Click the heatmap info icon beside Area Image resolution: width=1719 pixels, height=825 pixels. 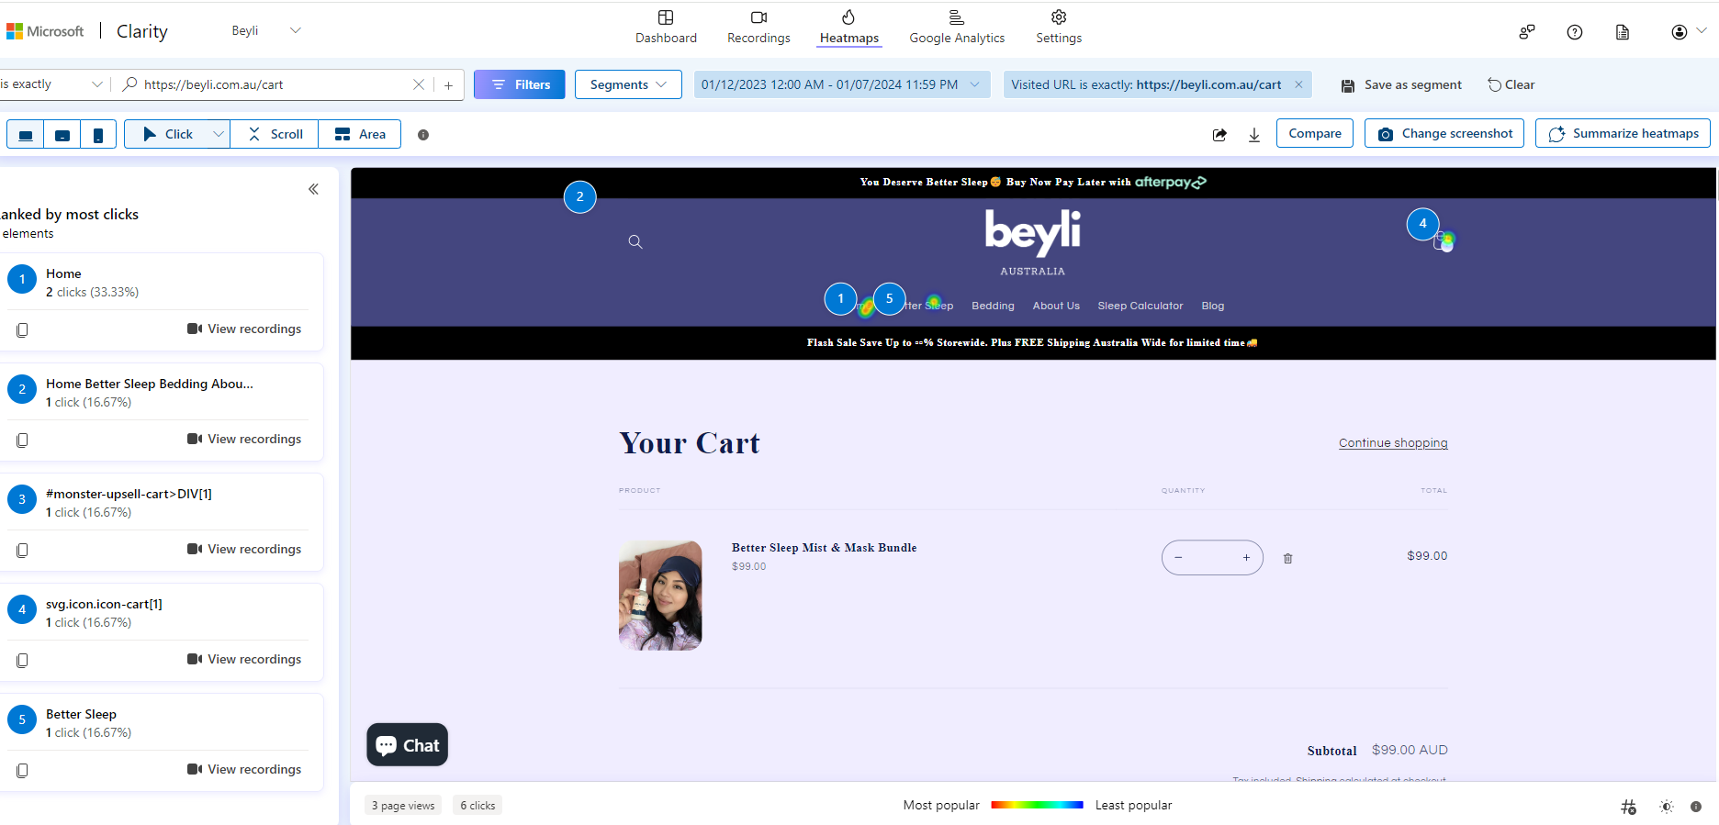tap(423, 135)
